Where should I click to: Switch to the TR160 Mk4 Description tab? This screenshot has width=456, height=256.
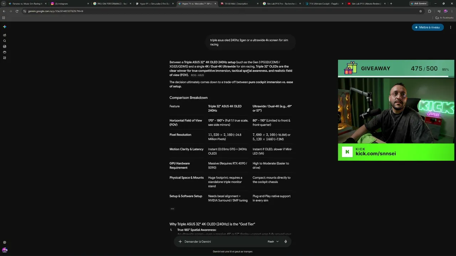click(x=239, y=4)
